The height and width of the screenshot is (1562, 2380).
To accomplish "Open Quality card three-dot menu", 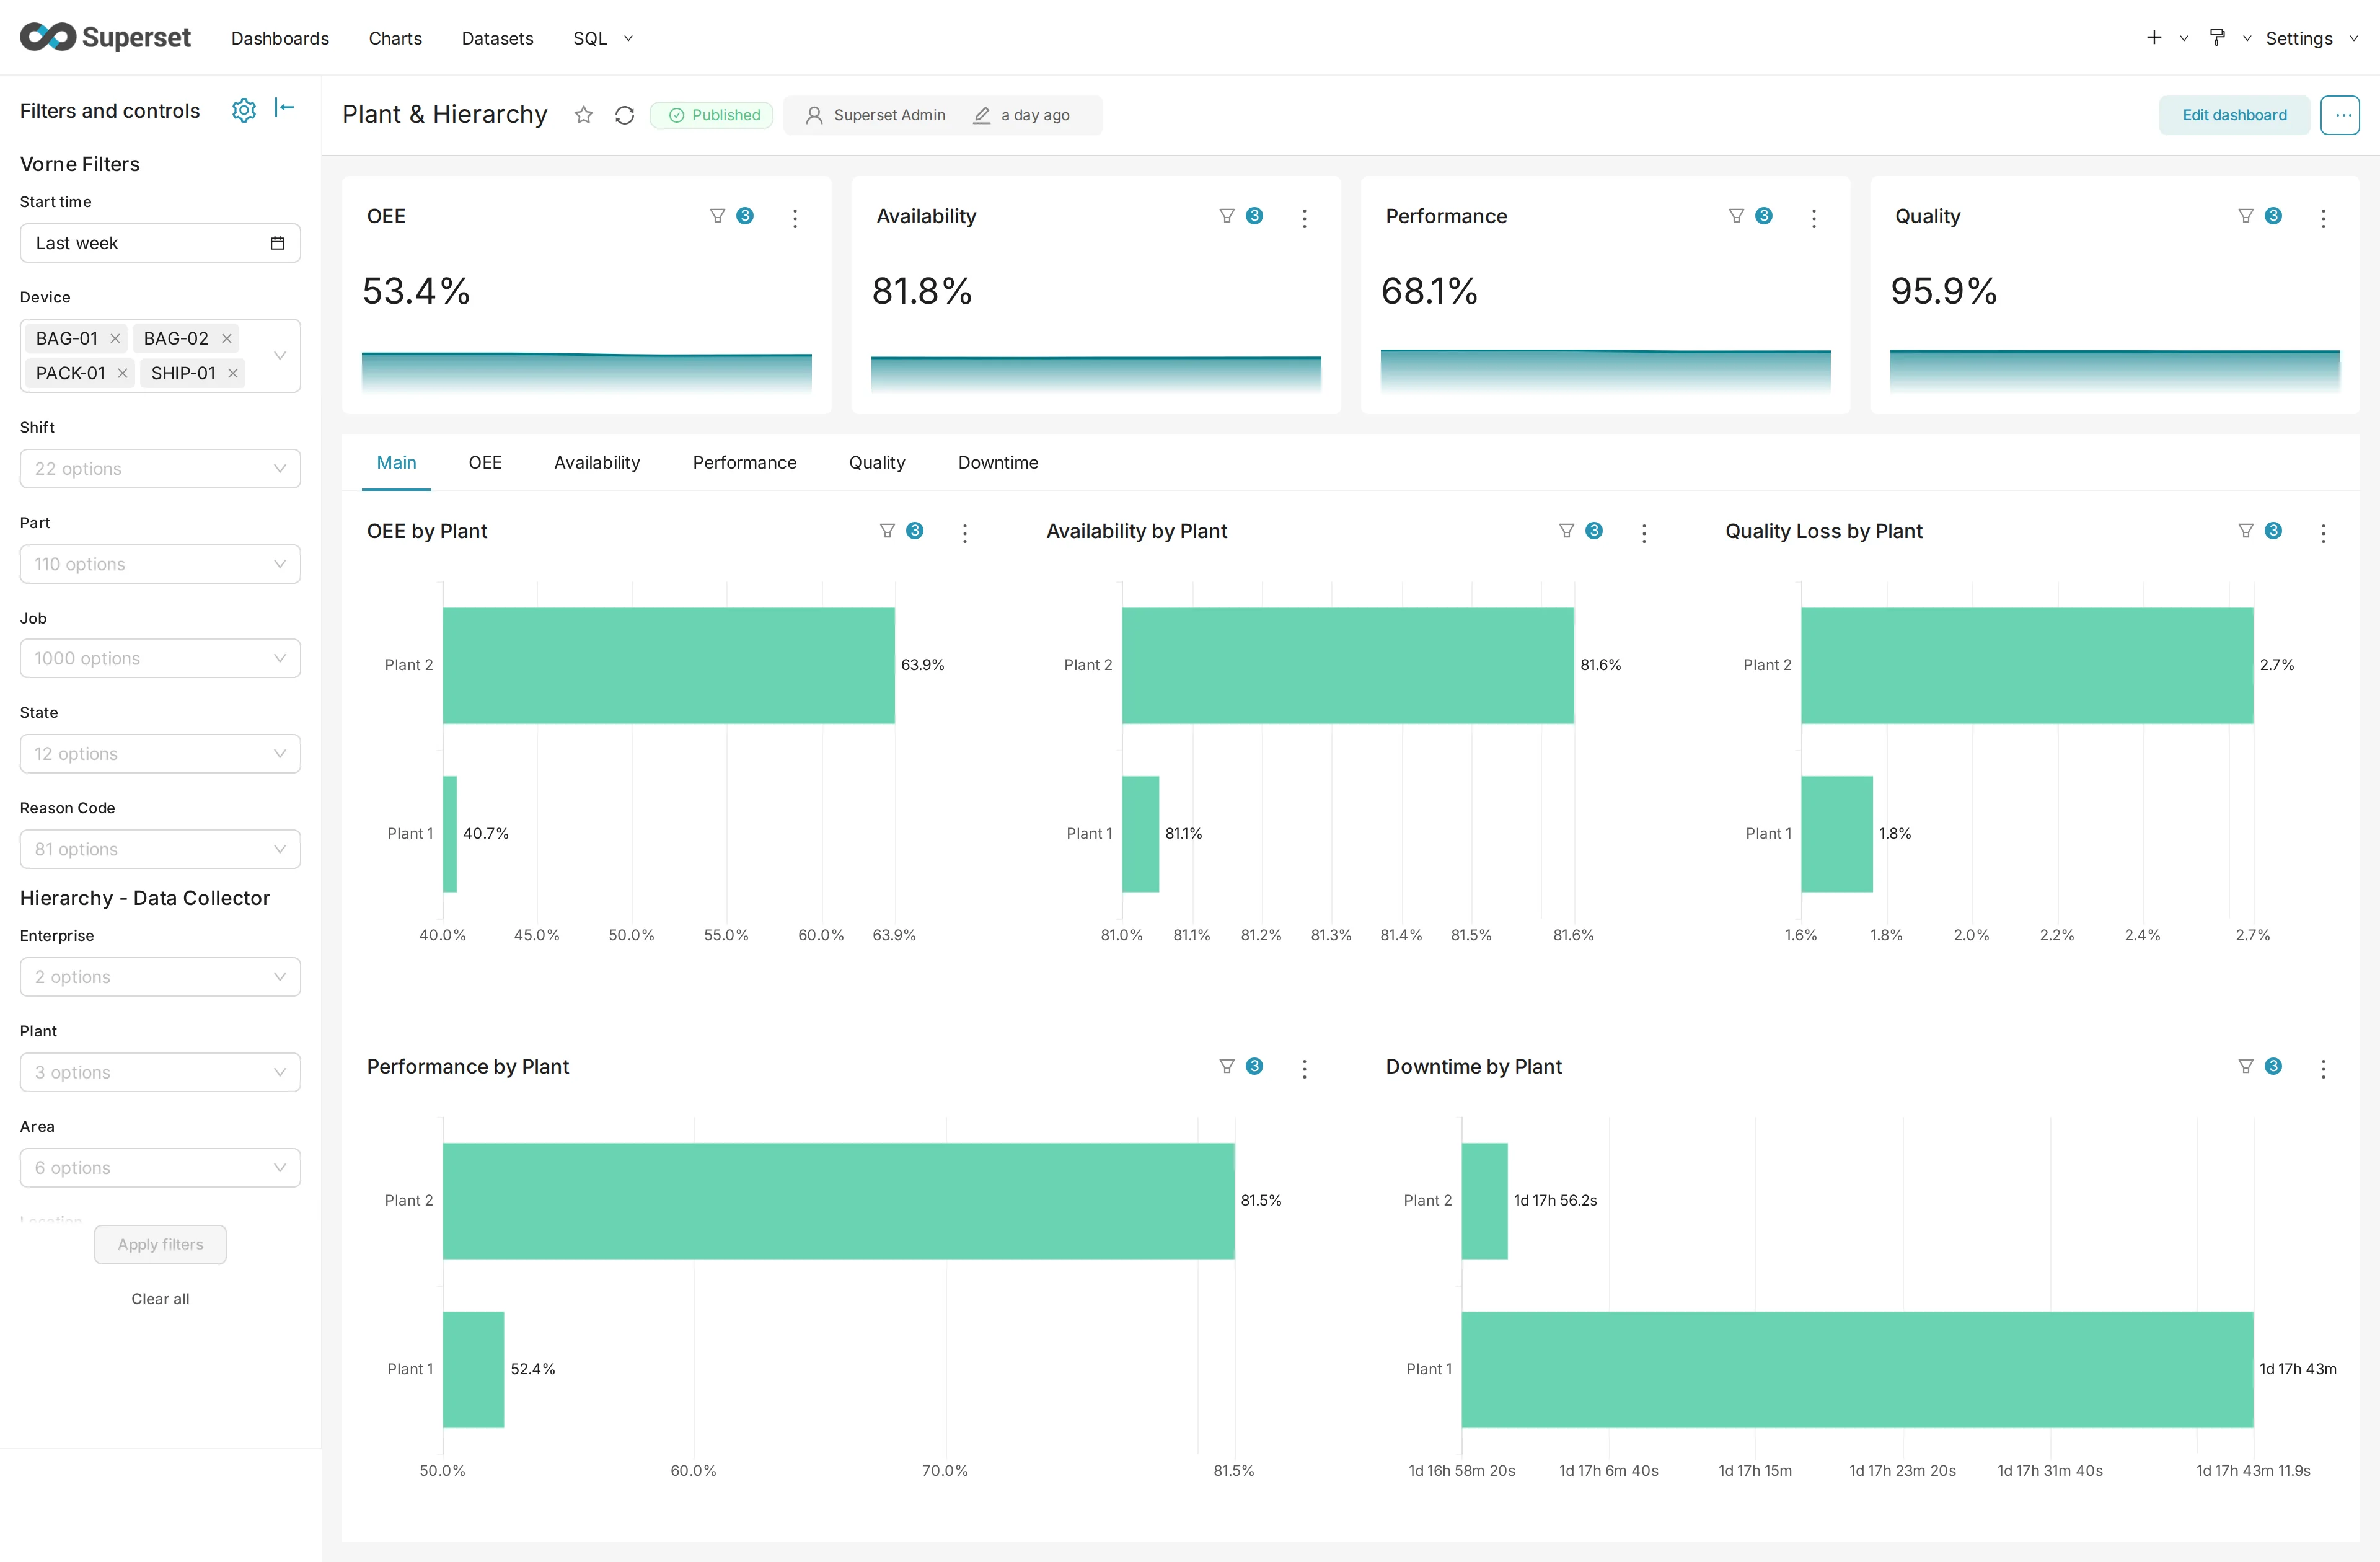I will 2323,218.
